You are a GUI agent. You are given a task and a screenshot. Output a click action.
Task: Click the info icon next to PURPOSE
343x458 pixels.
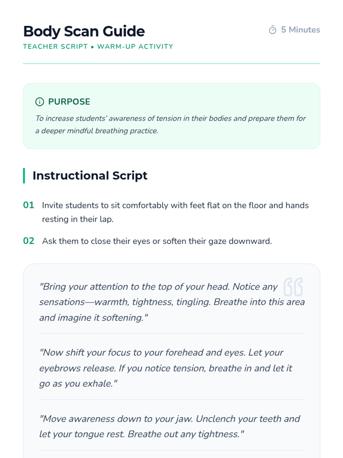(x=39, y=102)
